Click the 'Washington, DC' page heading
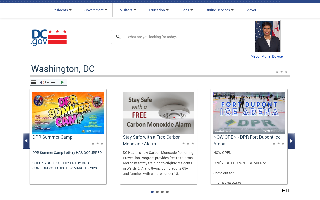Viewport: 320px width, 200px height. pyautogui.click(x=63, y=69)
